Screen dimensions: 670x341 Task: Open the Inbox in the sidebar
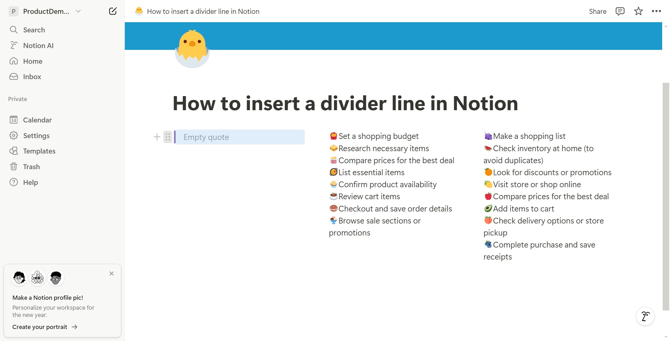(x=32, y=77)
